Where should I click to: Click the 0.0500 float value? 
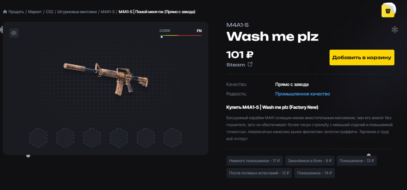click(165, 31)
